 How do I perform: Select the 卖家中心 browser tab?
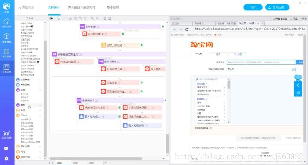(x=204, y=24)
